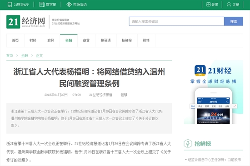The image size is (250, 166).
Task: Click the 抢鲜报 lightning hexagon icon
Action: 188,144
